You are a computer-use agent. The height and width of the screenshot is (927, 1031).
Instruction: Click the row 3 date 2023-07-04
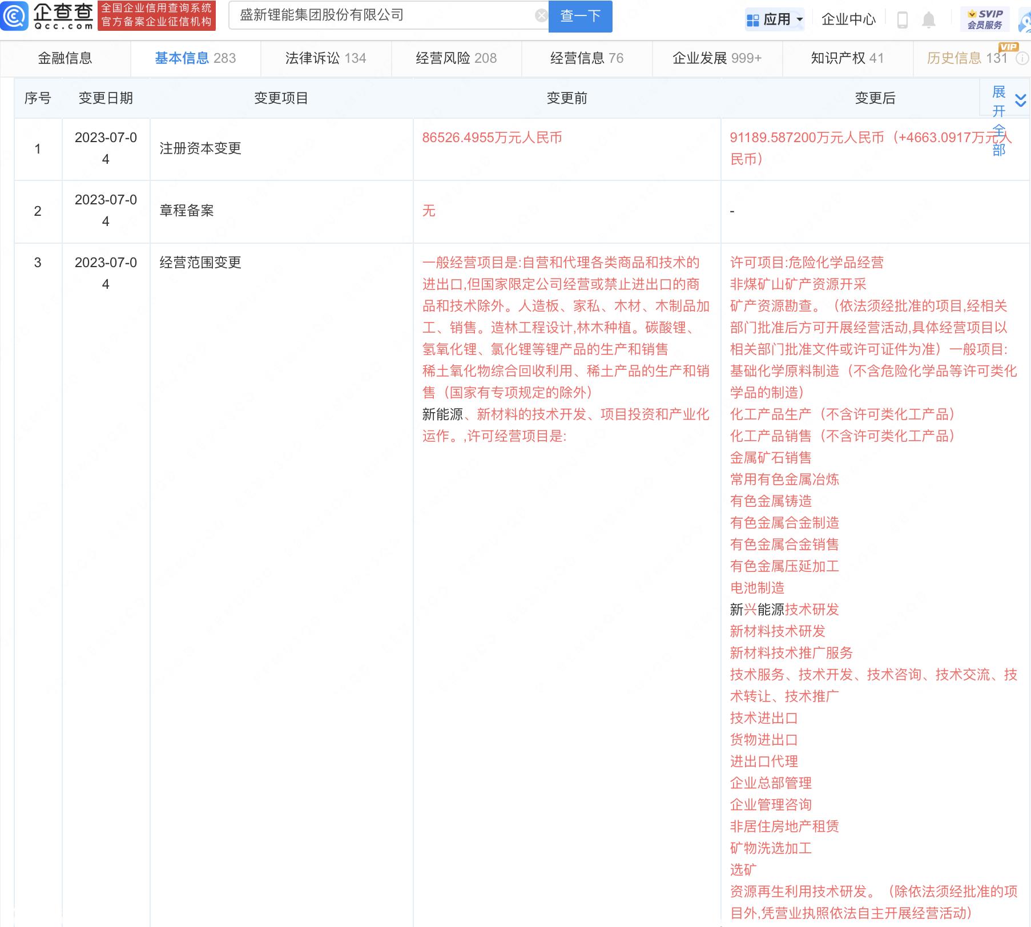coord(106,273)
